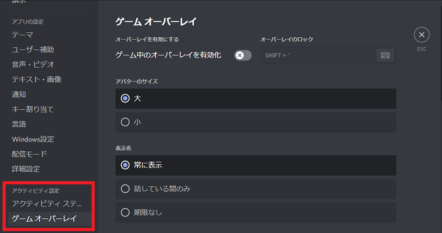Toggle ゲーム中のオーバーレイを有効化 switch
The width and height of the screenshot is (442, 233).
tap(242, 55)
